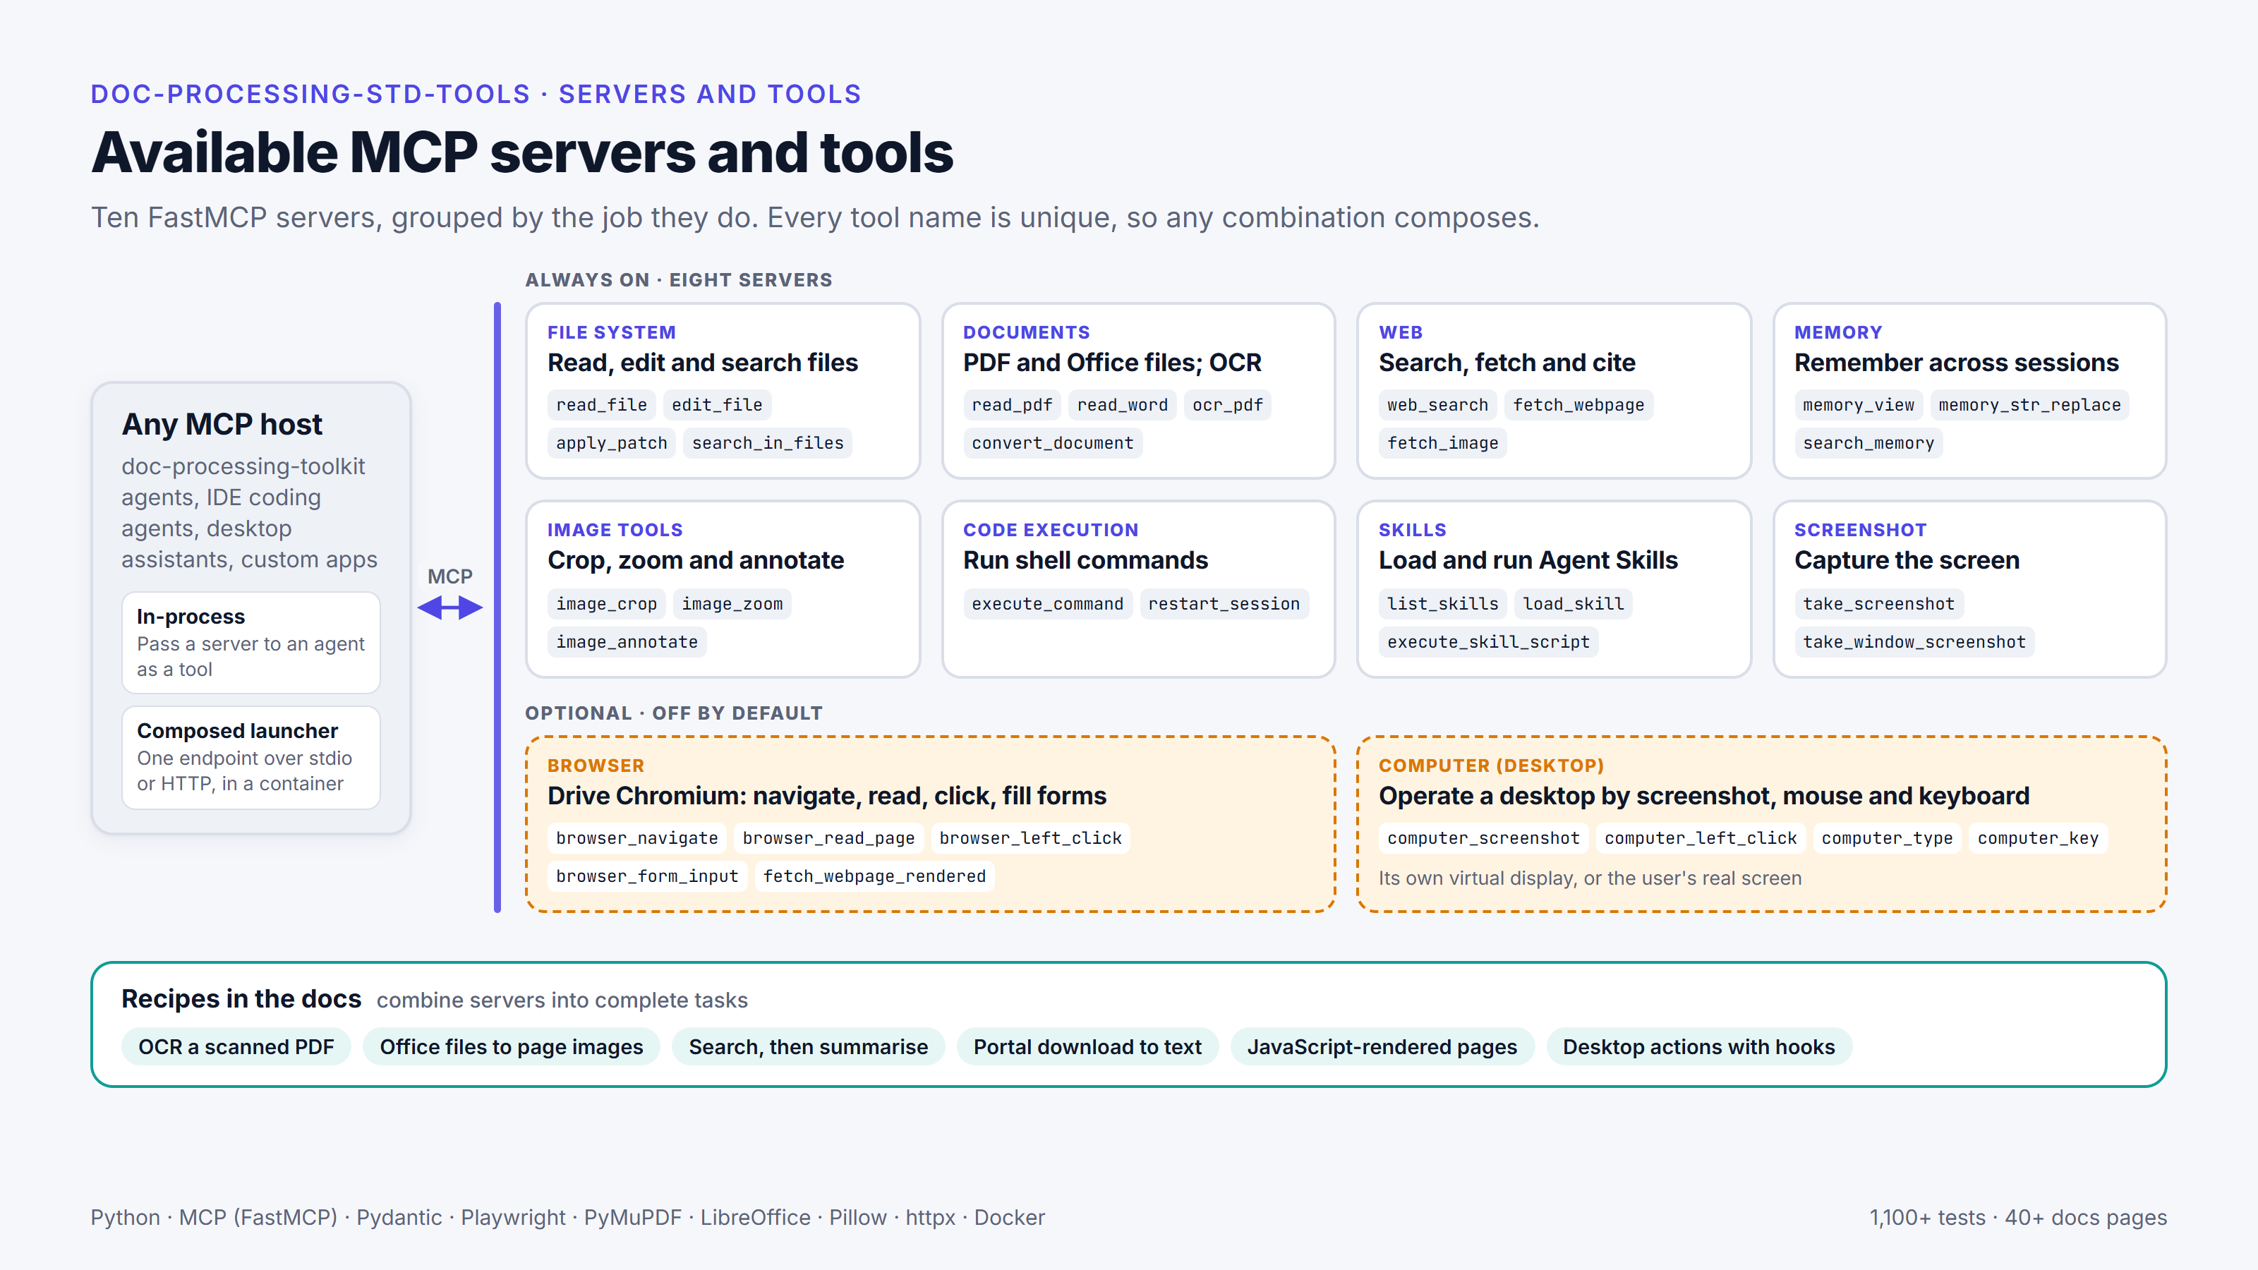2258x1270 pixels.
Task: Click the image_crop chip
Action: pyautogui.click(x=607, y=604)
